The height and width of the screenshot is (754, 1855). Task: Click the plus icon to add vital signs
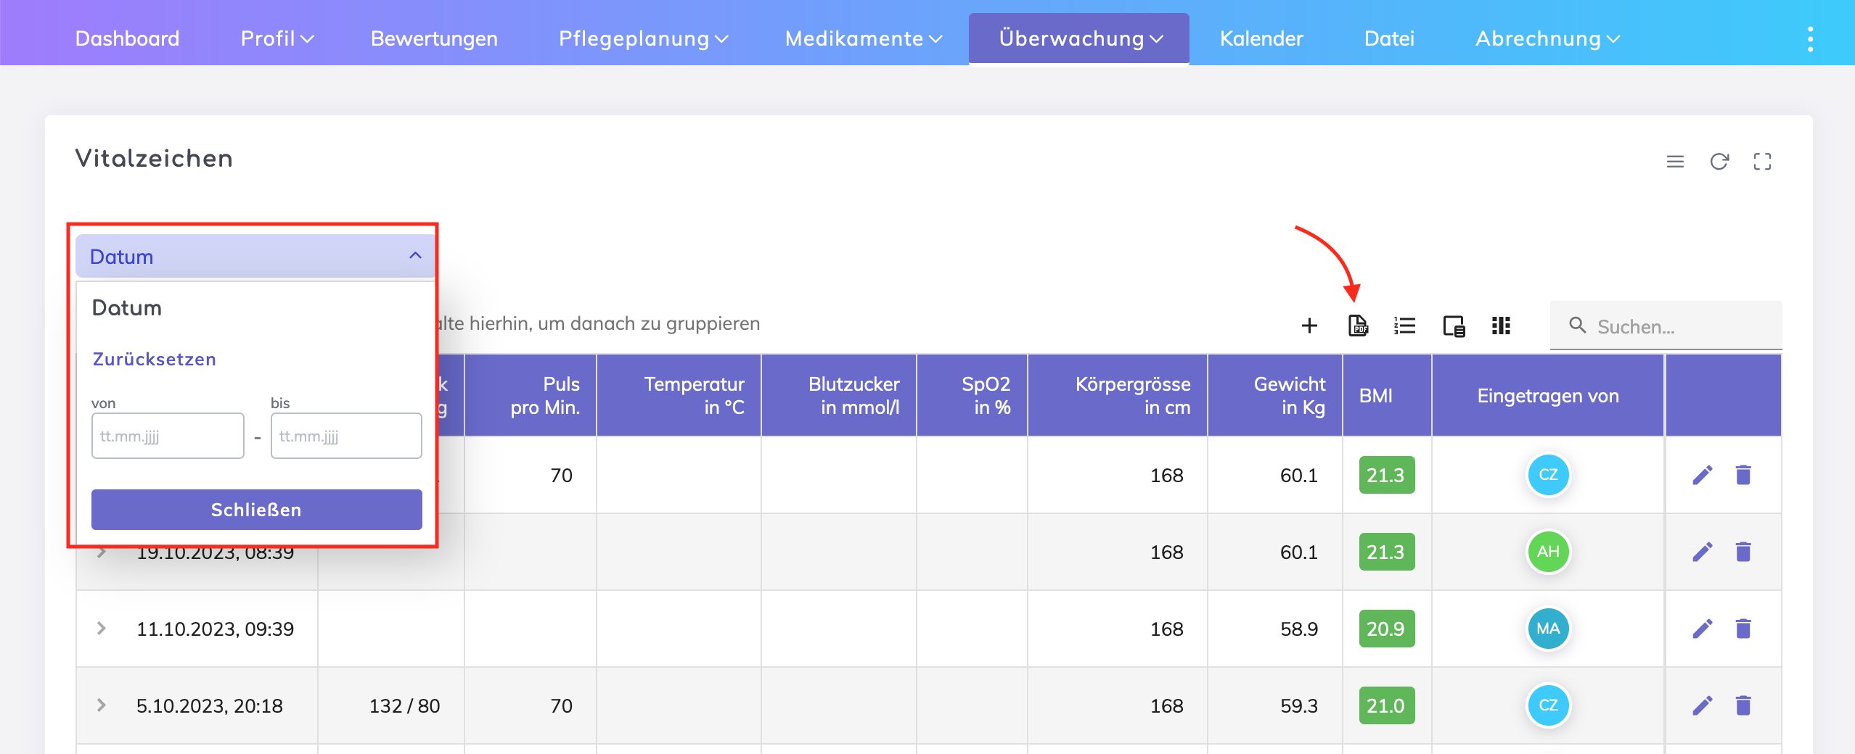point(1309,326)
